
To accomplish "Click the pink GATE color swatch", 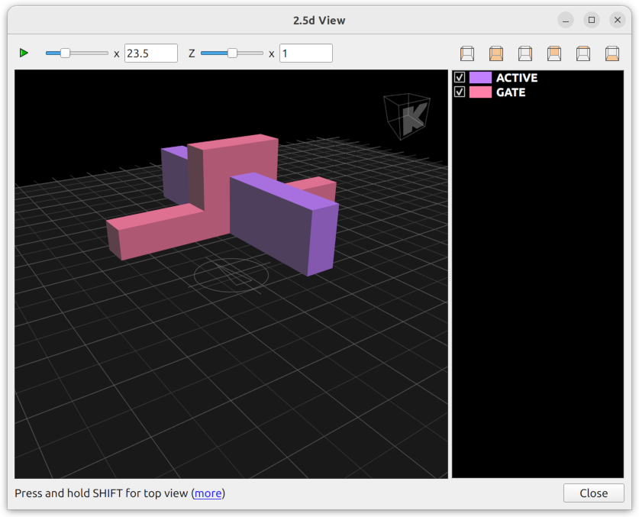I will [x=480, y=92].
